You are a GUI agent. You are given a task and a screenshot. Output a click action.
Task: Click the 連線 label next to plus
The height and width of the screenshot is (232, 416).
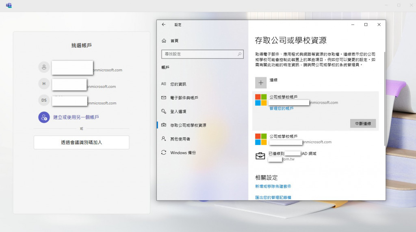[x=273, y=80]
